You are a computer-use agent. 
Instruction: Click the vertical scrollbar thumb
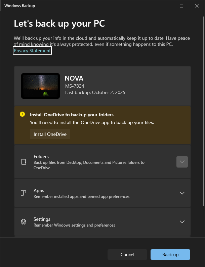pyautogui.click(x=204, y=111)
